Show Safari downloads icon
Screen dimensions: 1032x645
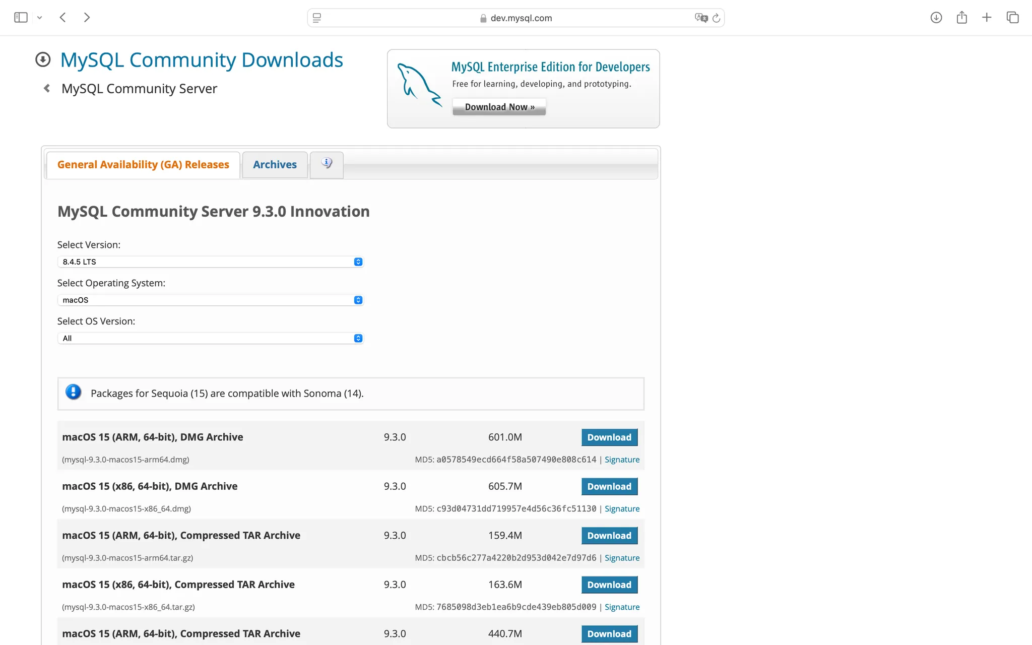tap(936, 18)
